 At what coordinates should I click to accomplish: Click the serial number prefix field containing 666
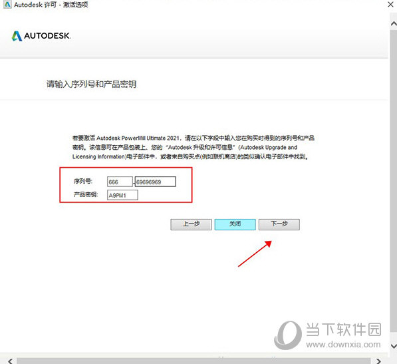tap(120, 182)
